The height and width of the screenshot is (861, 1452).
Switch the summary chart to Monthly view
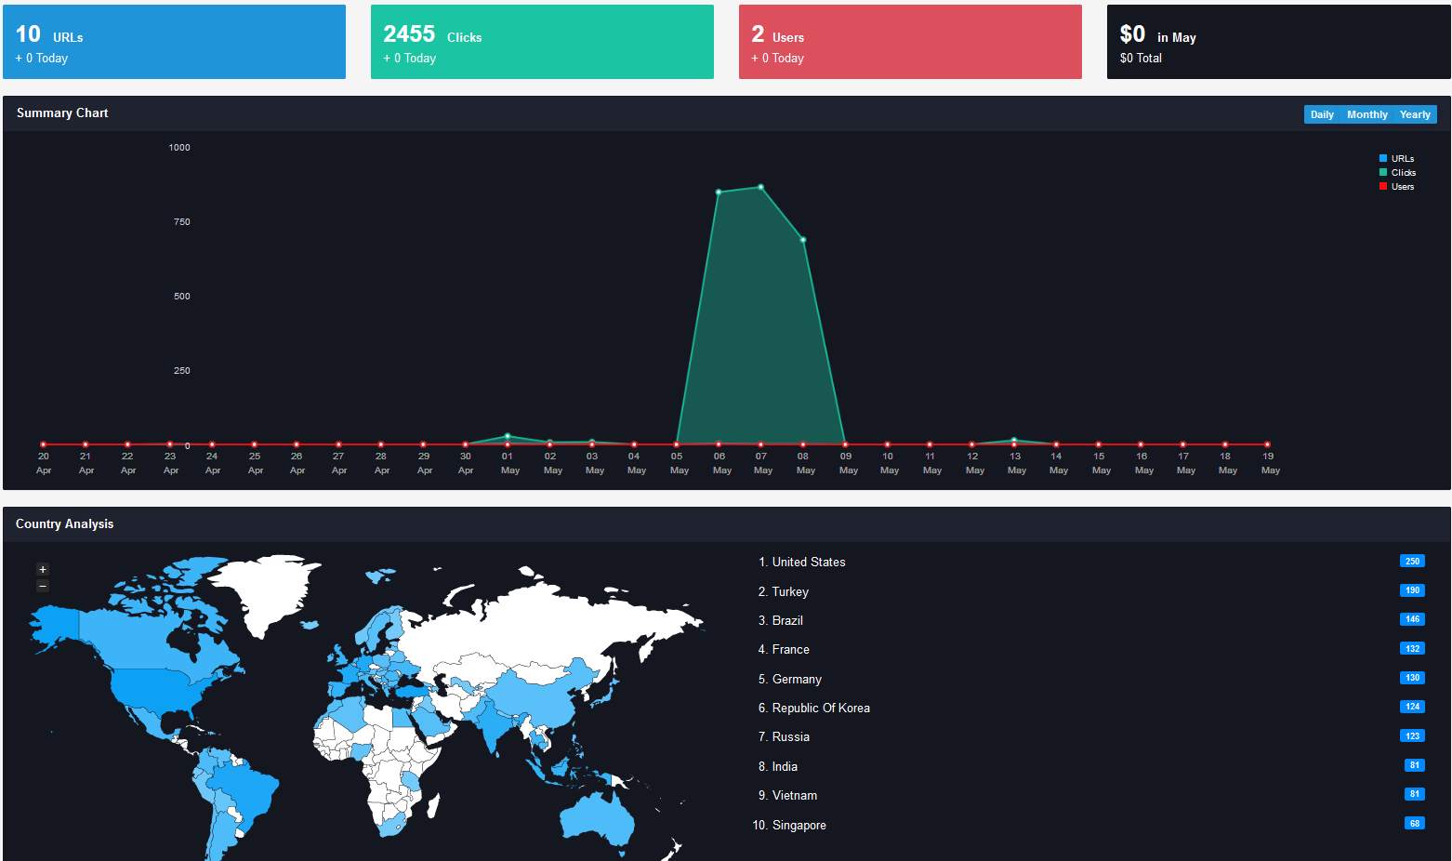coord(1366,114)
